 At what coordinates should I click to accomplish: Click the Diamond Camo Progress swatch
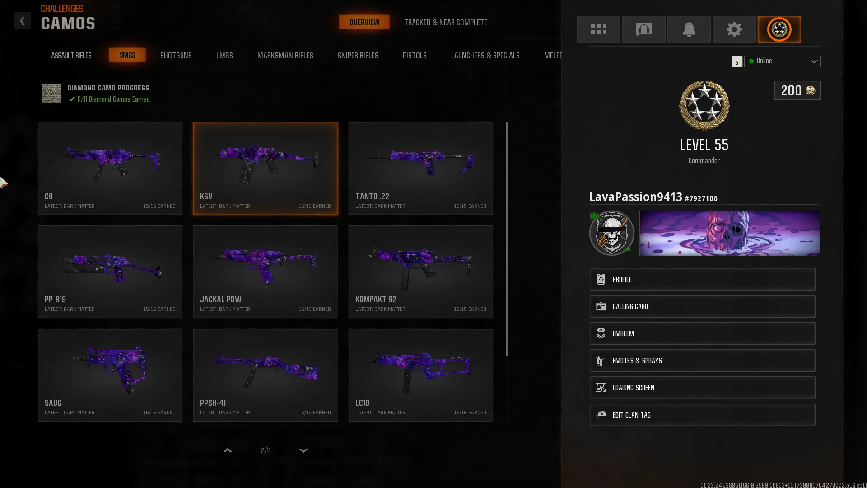[52, 93]
